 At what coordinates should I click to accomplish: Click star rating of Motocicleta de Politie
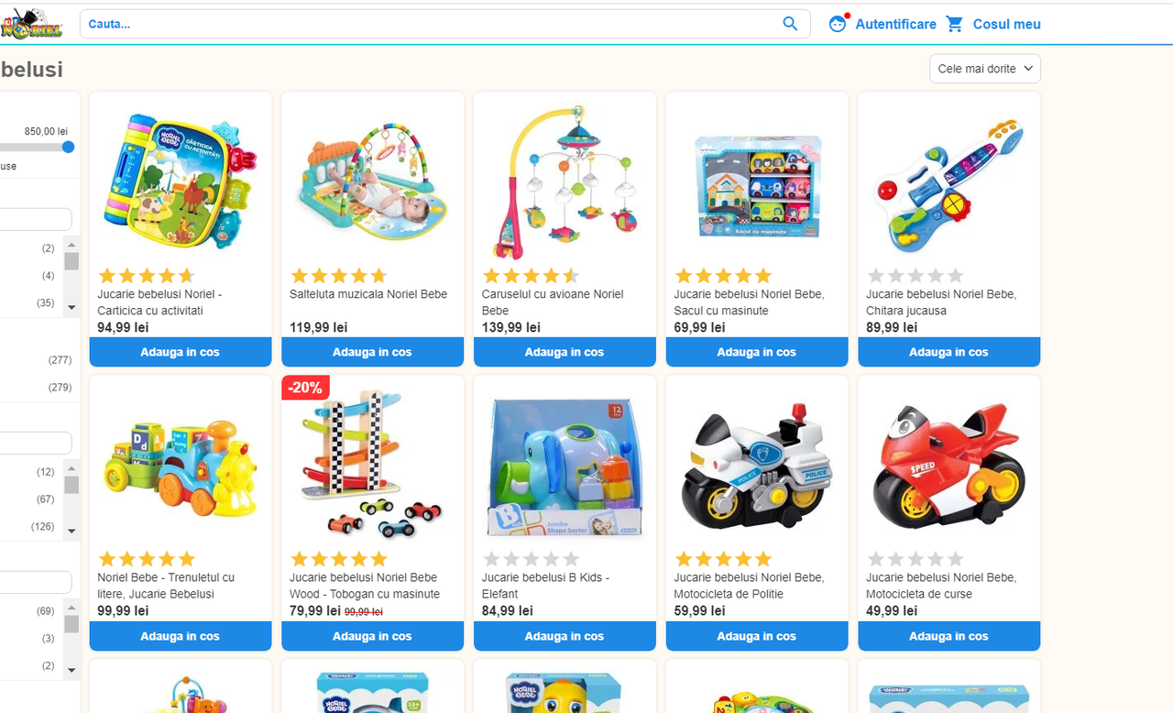pos(723,559)
